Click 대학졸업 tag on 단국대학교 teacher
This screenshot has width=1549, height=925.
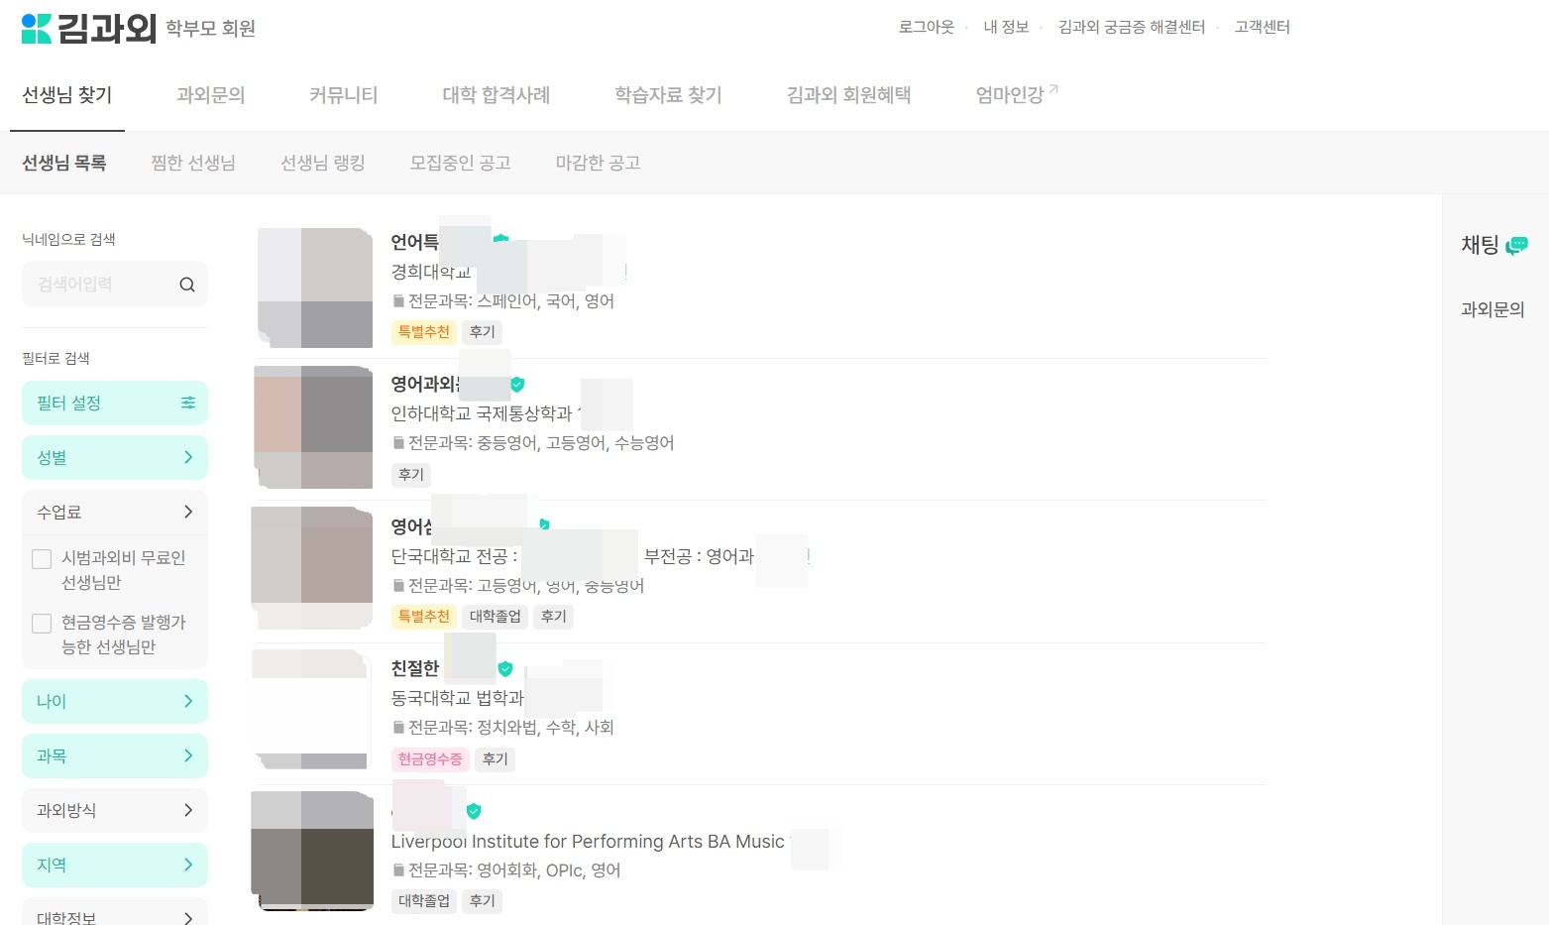click(496, 617)
